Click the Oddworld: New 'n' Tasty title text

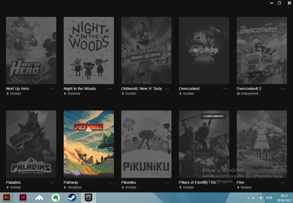pyautogui.click(x=141, y=89)
